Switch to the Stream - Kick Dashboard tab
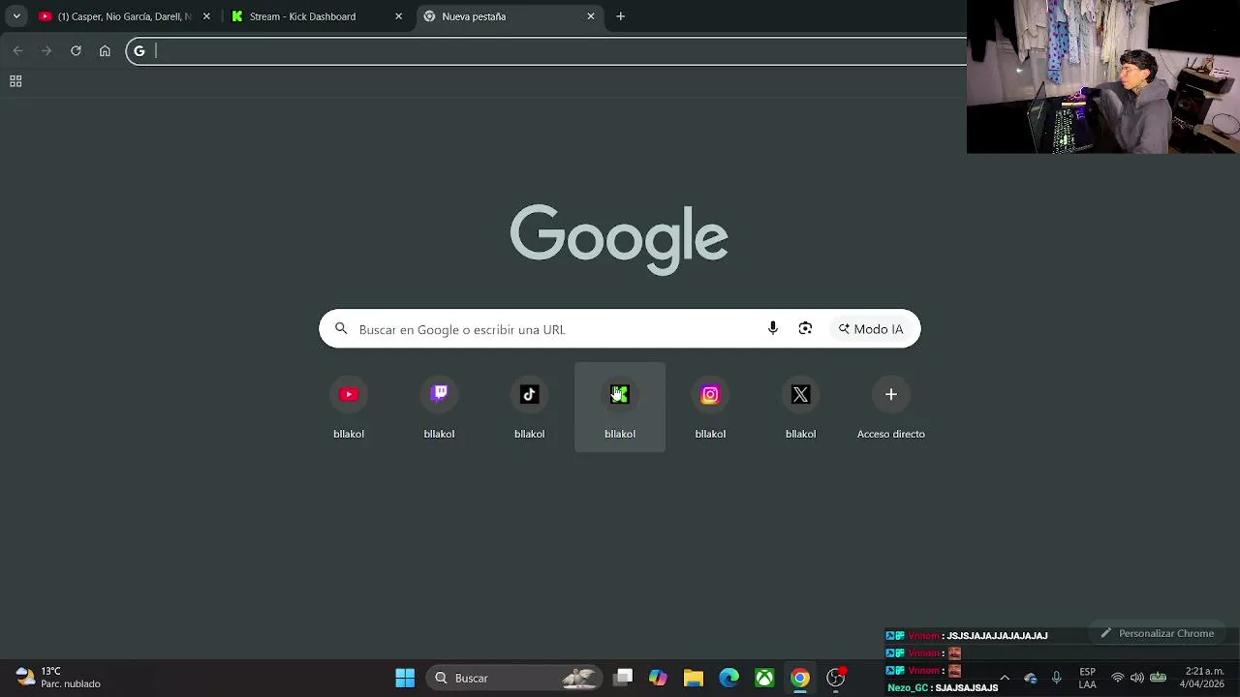The height and width of the screenshot is (697, 1240). click(317, 16)
